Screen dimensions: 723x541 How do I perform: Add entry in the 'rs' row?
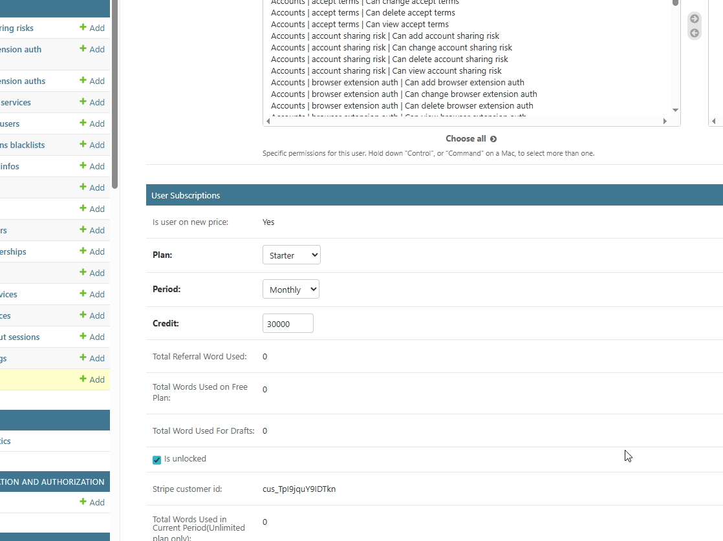pos(92,230)
